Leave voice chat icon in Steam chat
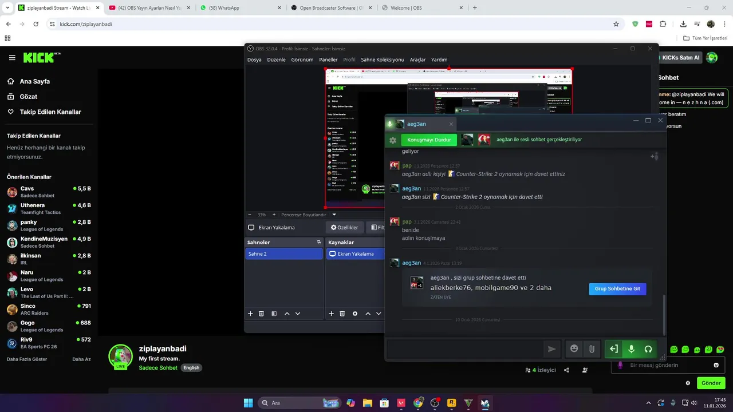Viewport: 733px width, 412px height. tap(613, 349)
